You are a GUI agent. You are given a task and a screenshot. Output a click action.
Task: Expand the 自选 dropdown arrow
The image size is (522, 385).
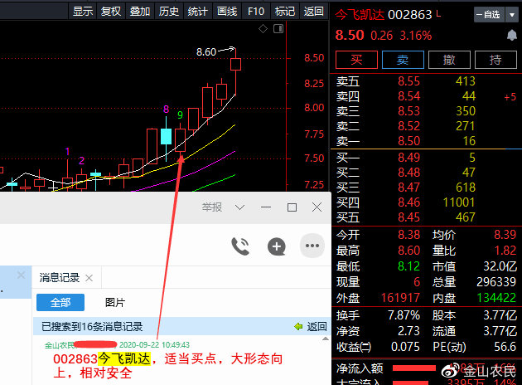(512, 15)
